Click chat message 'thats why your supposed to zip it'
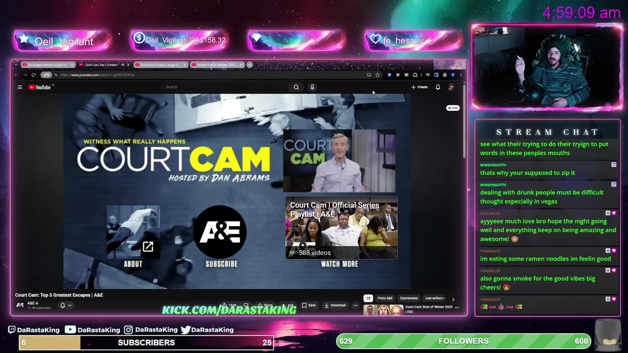Viewport: 628px width, 353px height. pos(527,173)
